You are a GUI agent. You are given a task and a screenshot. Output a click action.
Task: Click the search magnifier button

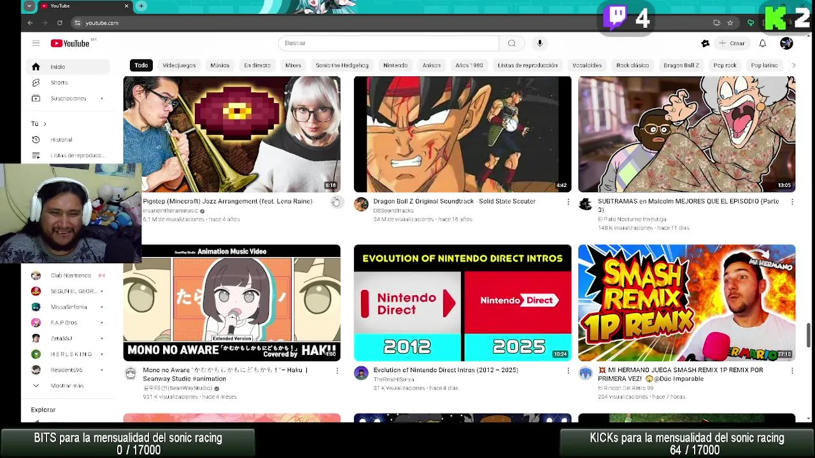click(511, 43)
